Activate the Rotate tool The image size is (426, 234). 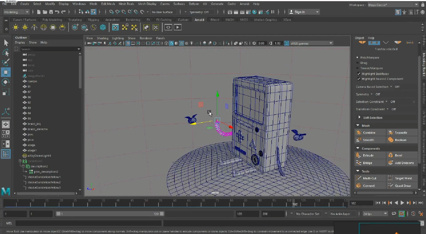pos(6,82)
